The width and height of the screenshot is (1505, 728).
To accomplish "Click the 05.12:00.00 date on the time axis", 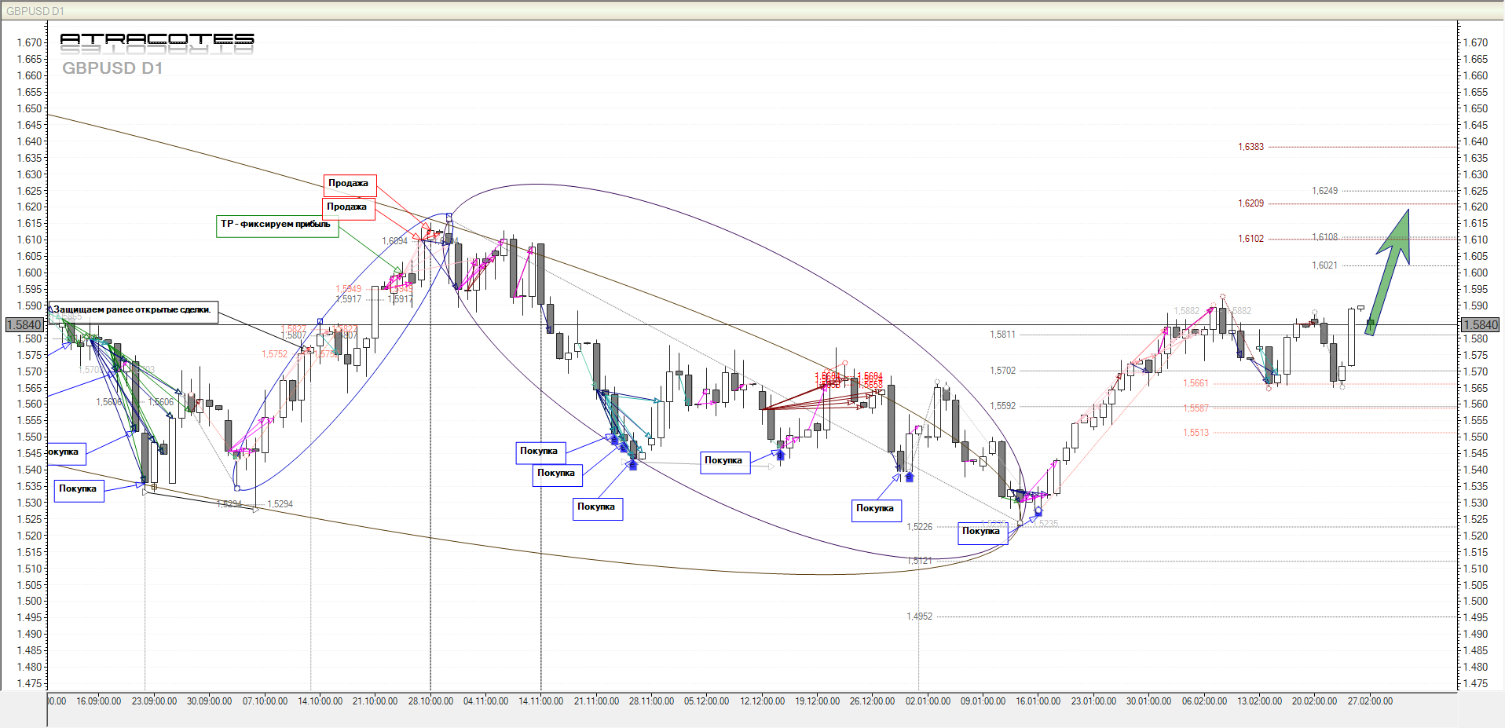I will pyautogui.click(x=706, y=701).
